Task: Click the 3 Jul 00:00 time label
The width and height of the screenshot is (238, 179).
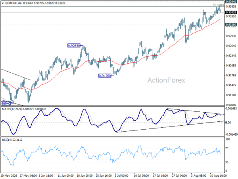Action: (121, 175)
